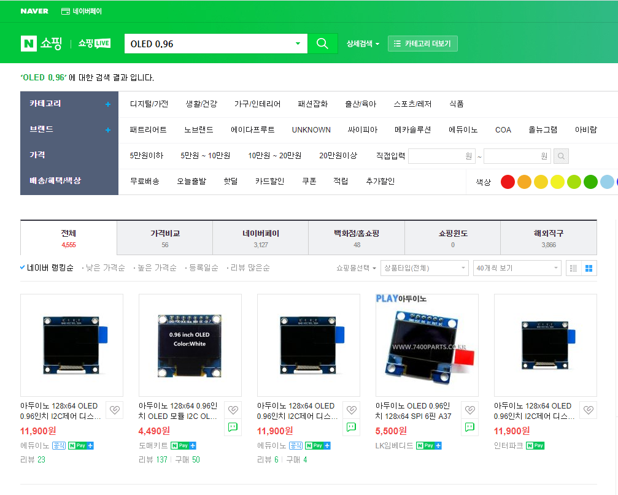Toggle 핫딜 filter

pos(231,181)
